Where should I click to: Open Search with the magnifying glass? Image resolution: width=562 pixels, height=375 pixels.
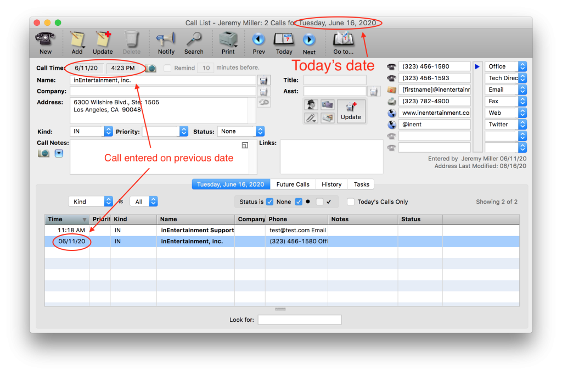coord(194,39)
